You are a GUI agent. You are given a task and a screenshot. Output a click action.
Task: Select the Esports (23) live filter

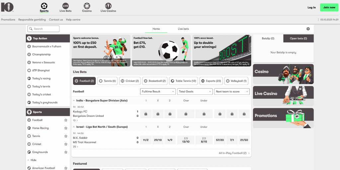[211, 81]
